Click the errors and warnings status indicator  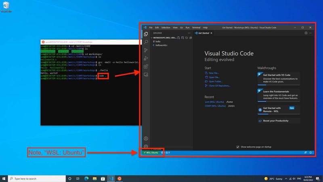pos(166,152)
